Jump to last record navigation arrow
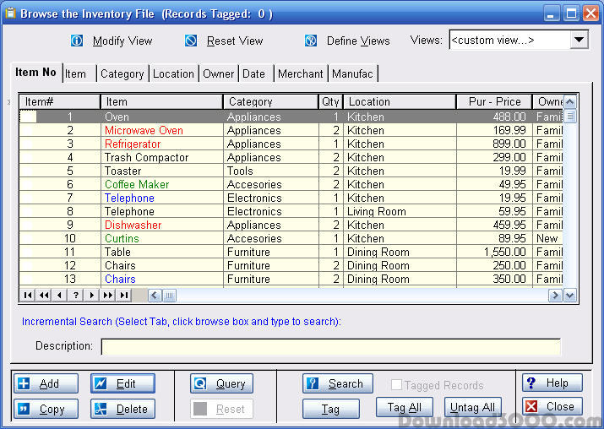The width and height of the screenshot is (604, 429). pos(124,296)
